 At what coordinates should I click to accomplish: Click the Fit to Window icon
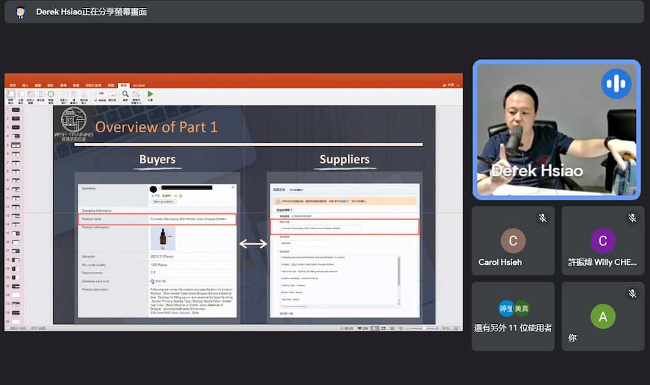coord(136,94)
